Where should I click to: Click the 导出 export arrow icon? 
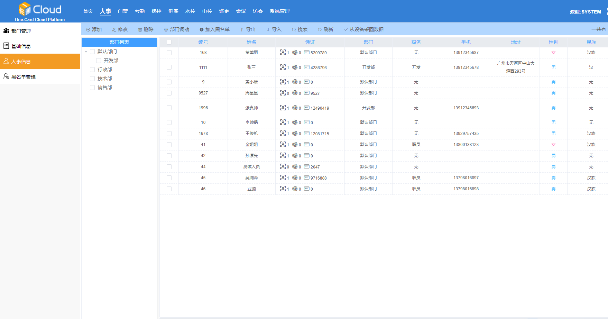242,30
